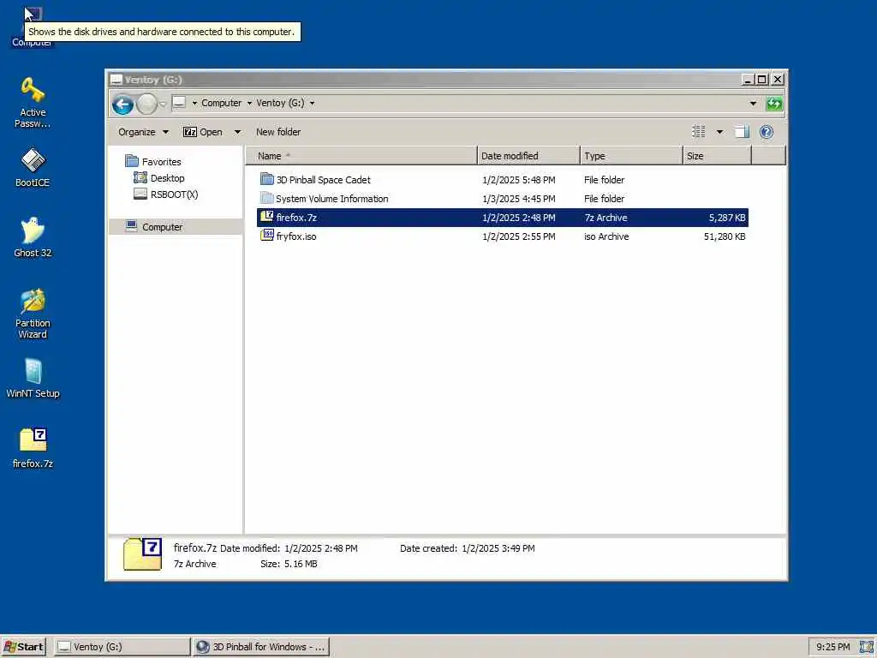Click the fryfox.iso file icon
This screenshot has width=877, height=658.
(267, 236)
